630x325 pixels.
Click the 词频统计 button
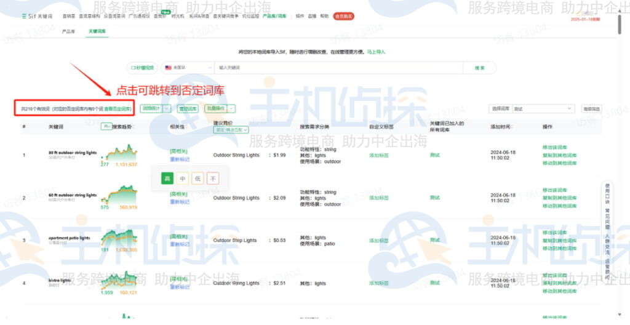(x=151, y=108)
